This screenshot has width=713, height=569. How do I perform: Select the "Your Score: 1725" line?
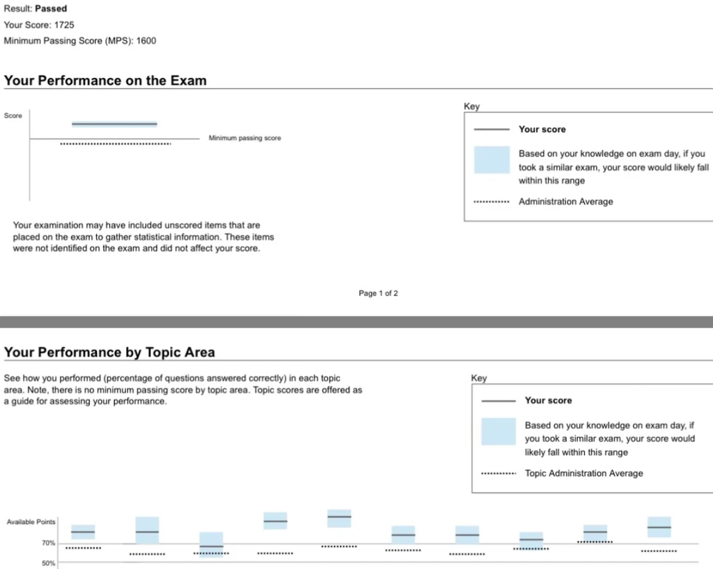click(39, 25)
